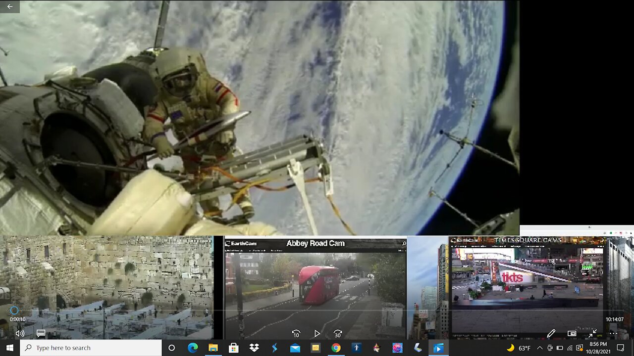This screenshot has width=634, height=356.
Task: Click the Times Square Cams title
Action: (x=528, y=240)
